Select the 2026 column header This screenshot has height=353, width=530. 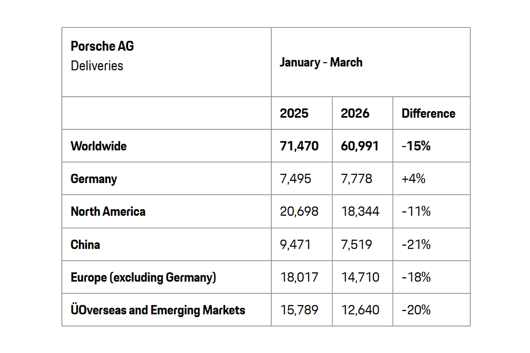coord(355,113)
